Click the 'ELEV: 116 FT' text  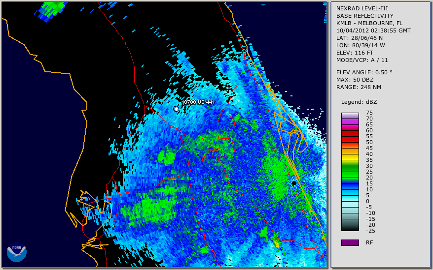pos(355,53)
